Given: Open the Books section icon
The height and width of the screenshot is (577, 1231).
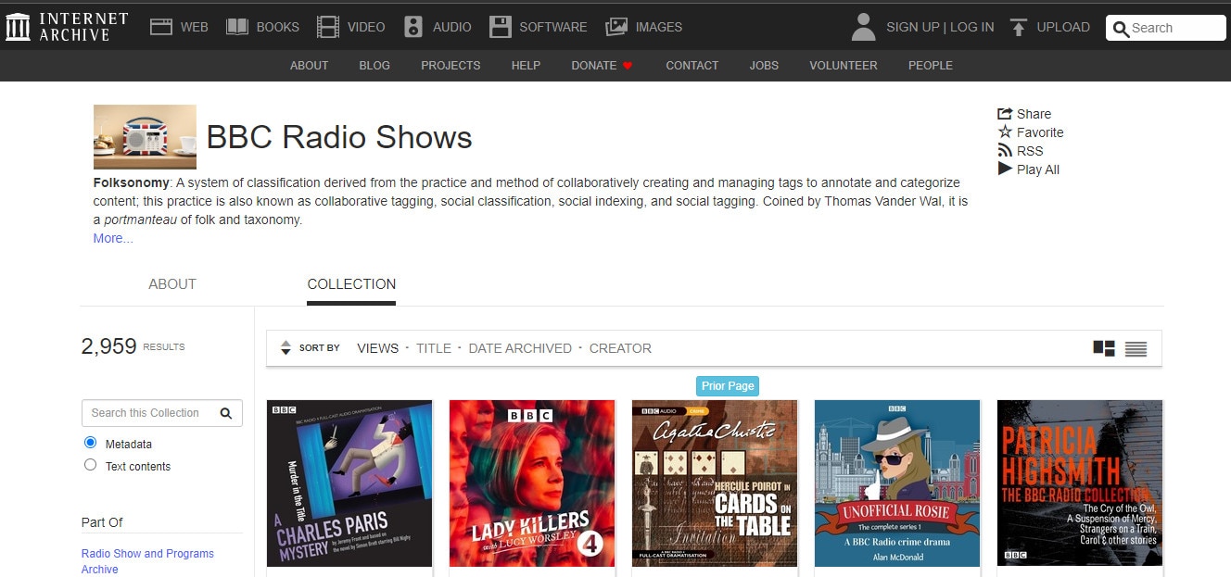Looking at the screenshot, I should pyautogui.click(x=237, y=27).
